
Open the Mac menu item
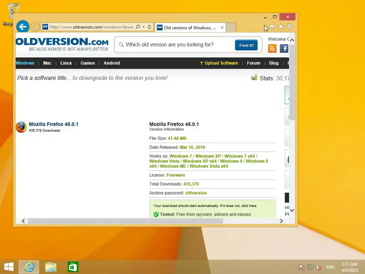(47, 63)
